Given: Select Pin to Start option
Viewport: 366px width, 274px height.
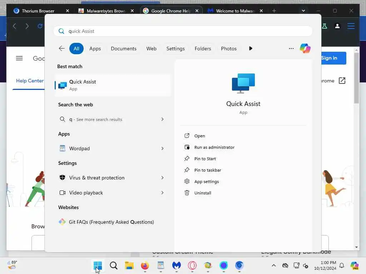Looking at the screenshot, I should (205, 159).
